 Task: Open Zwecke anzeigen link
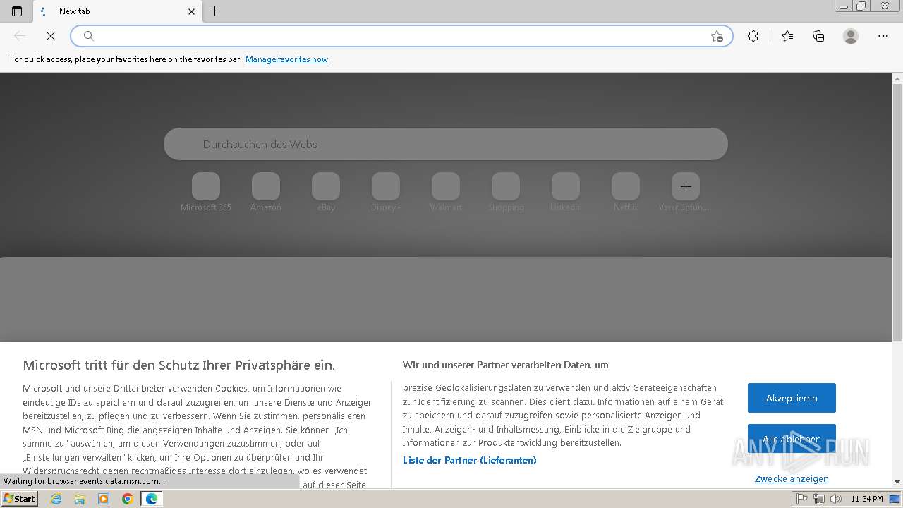click(x=792, y=478)
